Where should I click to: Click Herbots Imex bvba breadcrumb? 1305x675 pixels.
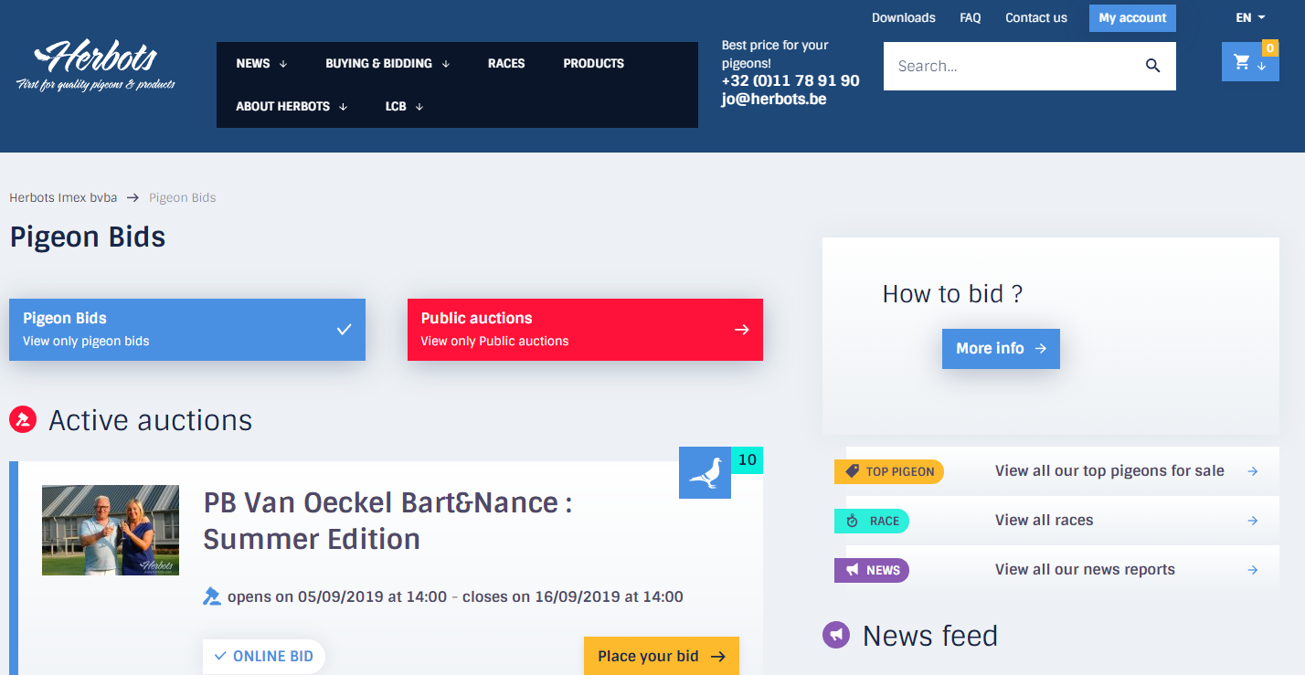point(63,197)
